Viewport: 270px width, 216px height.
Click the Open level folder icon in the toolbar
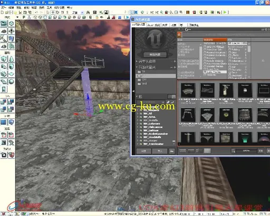click(7, 12)
